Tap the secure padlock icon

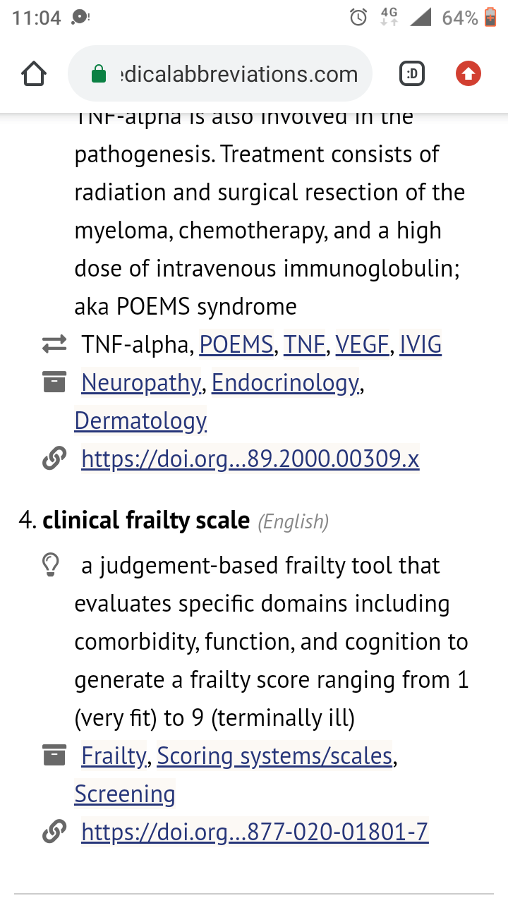[99, 74]
